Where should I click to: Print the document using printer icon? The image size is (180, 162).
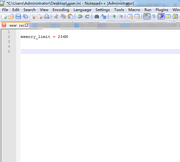47,16
